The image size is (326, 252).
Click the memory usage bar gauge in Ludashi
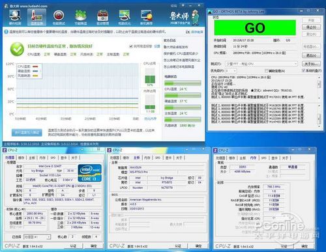point(150,102)
